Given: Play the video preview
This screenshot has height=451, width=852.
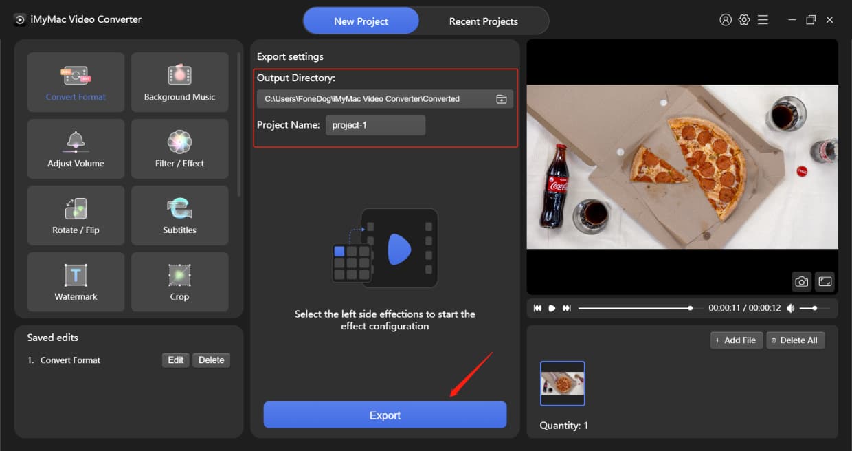Looking at the screenshot, I should [x=552, y=308].
